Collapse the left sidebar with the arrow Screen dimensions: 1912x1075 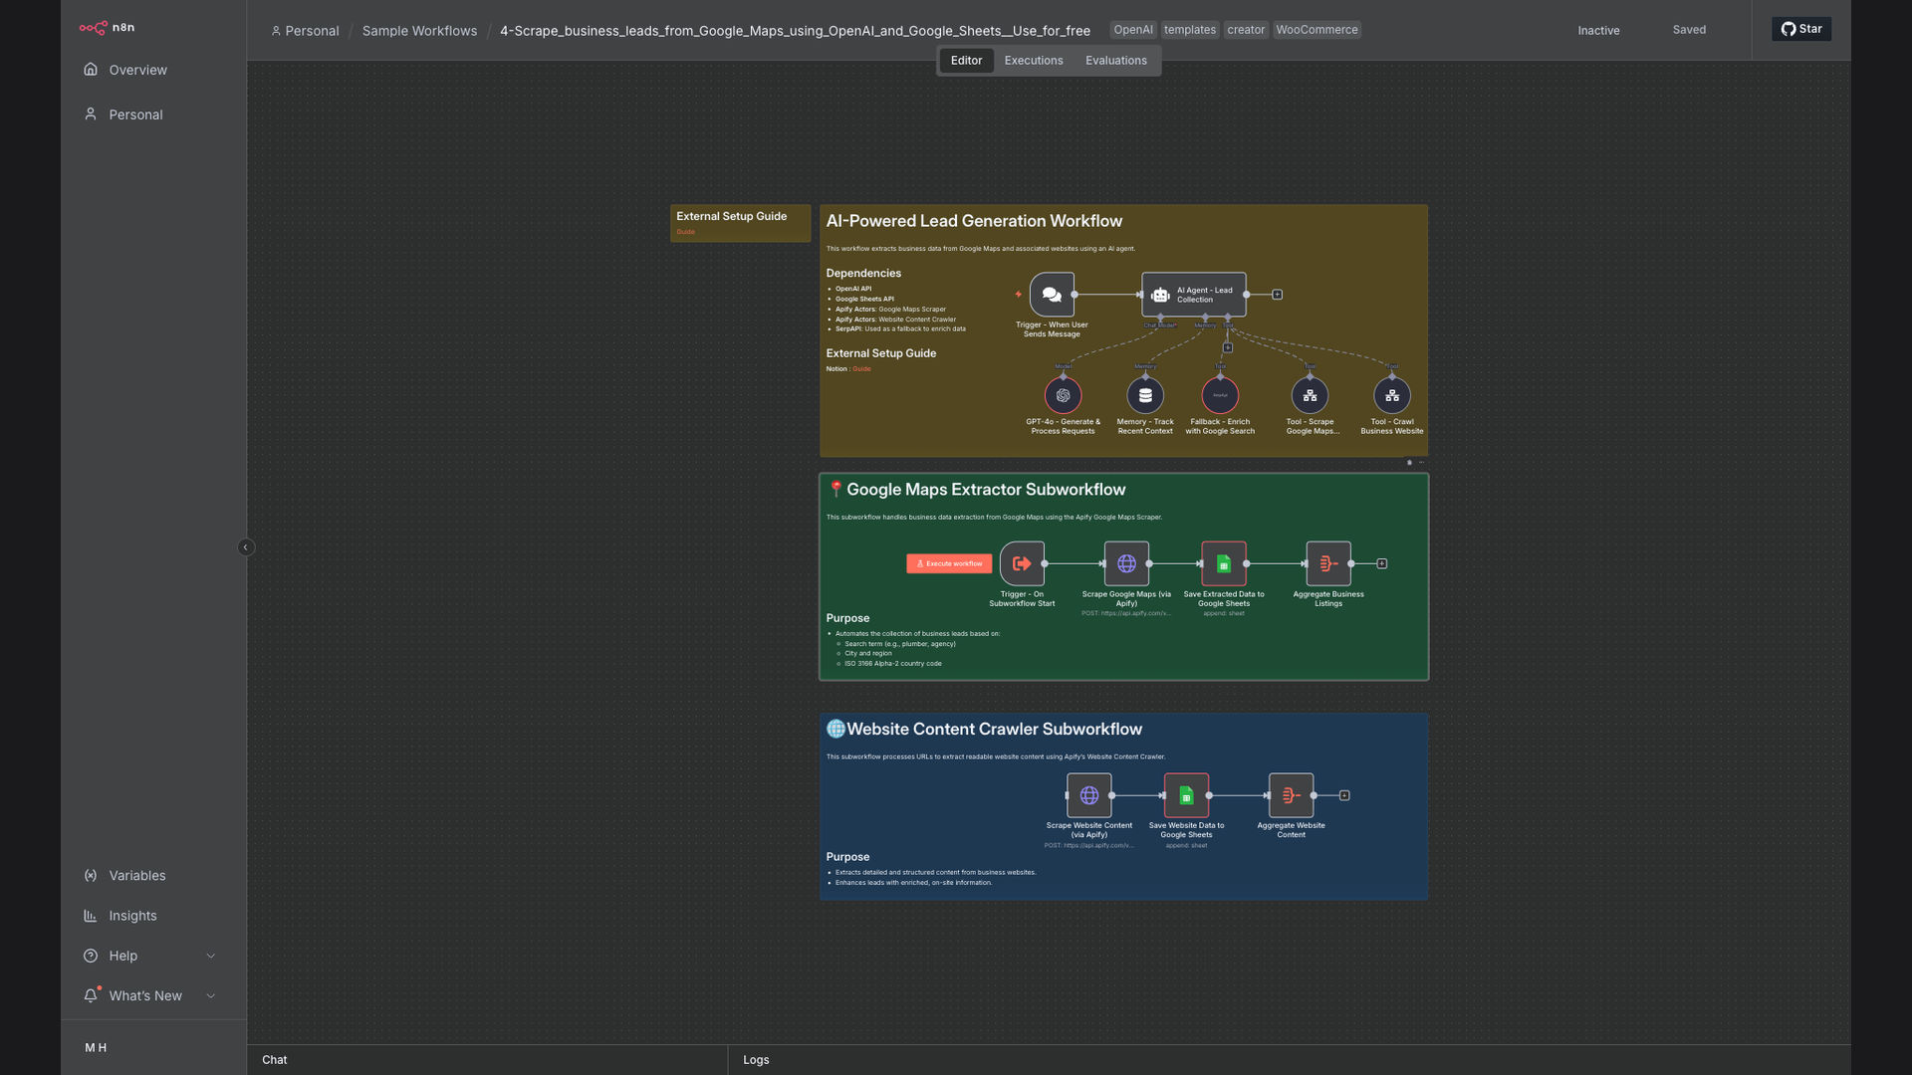[x=246, y=547]
